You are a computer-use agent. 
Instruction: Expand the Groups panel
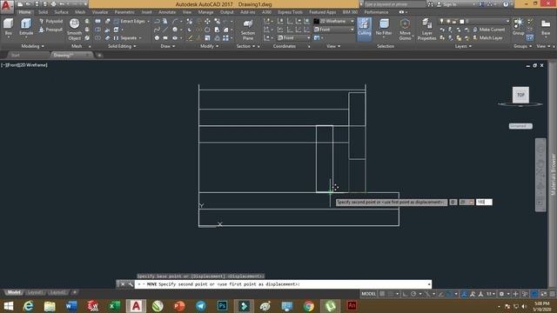pos(522,46)
